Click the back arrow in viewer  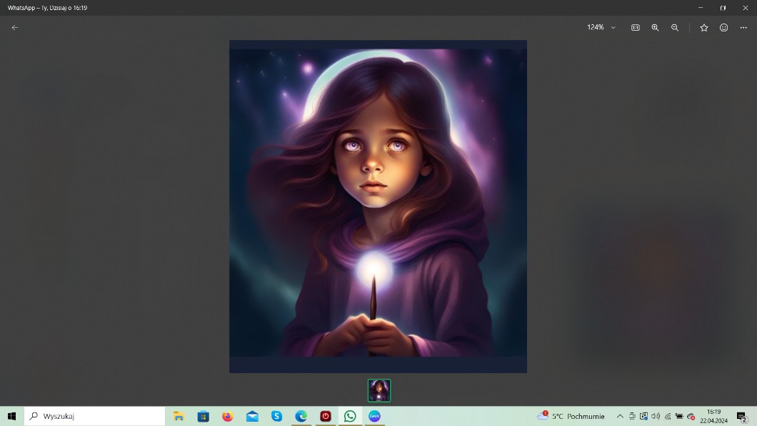pos(15,27)
